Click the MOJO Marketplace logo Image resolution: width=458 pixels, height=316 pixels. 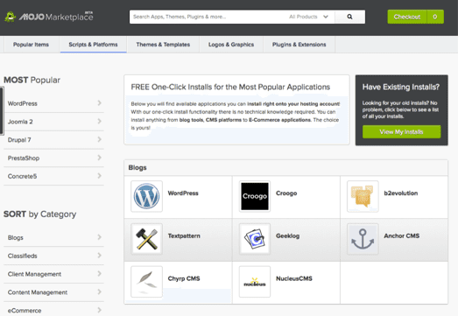[49, 17]
